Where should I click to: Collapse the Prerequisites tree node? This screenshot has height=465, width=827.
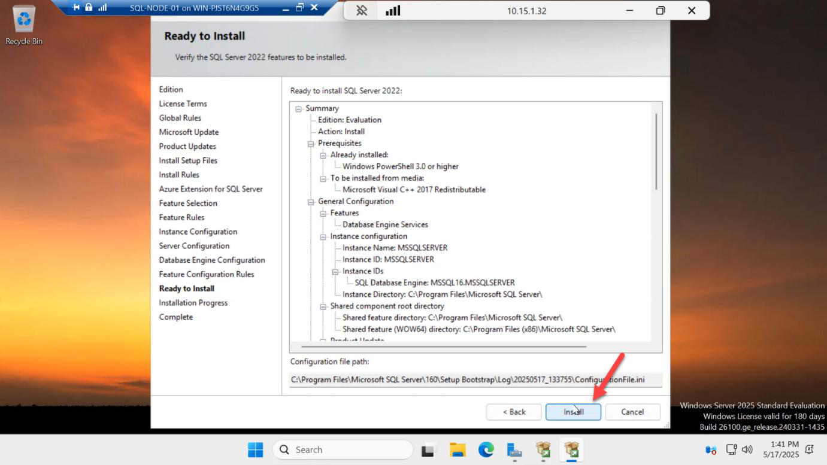[311, 144]
